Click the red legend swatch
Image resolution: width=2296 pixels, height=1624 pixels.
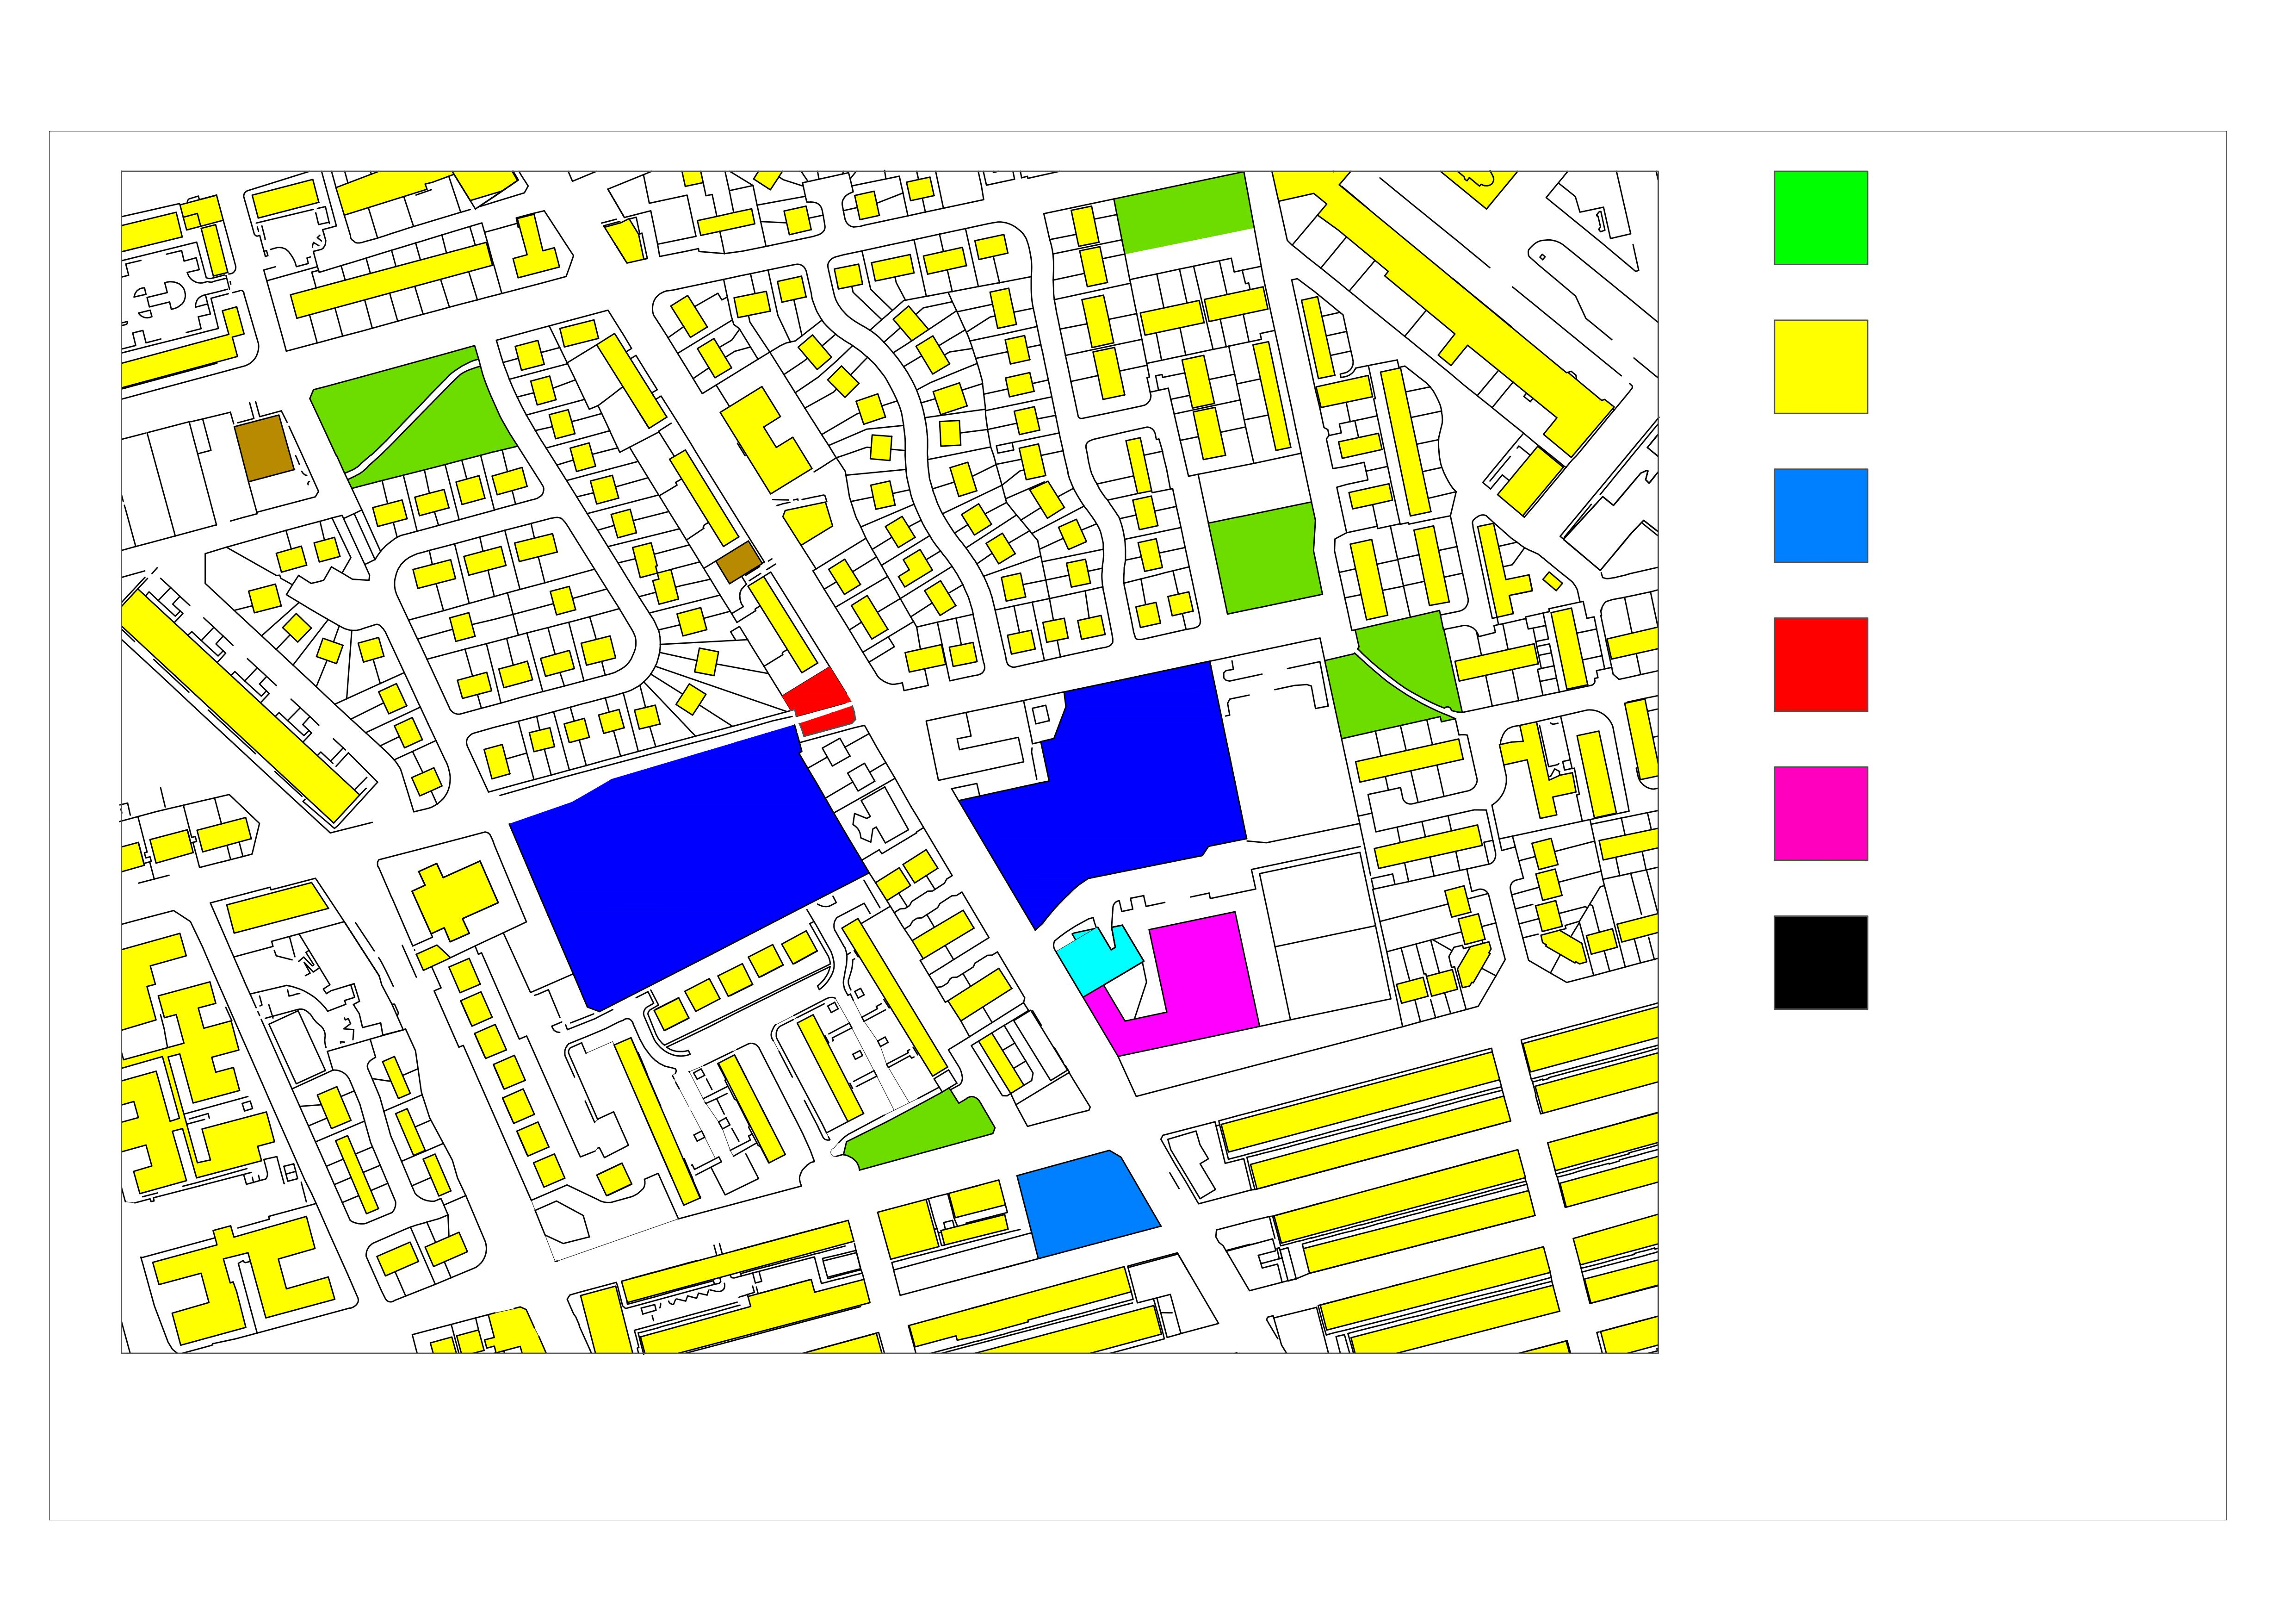(x=1820, y=666)
